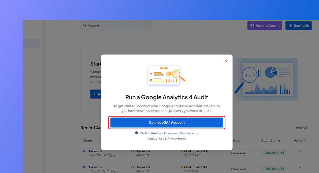Click Google icon in the 11 Aug audit row
Image resolution: width=319 pixels, height=173 pixels.
click(133, 151)
